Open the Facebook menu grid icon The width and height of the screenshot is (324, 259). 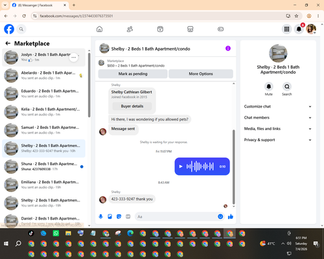(286, 29)
